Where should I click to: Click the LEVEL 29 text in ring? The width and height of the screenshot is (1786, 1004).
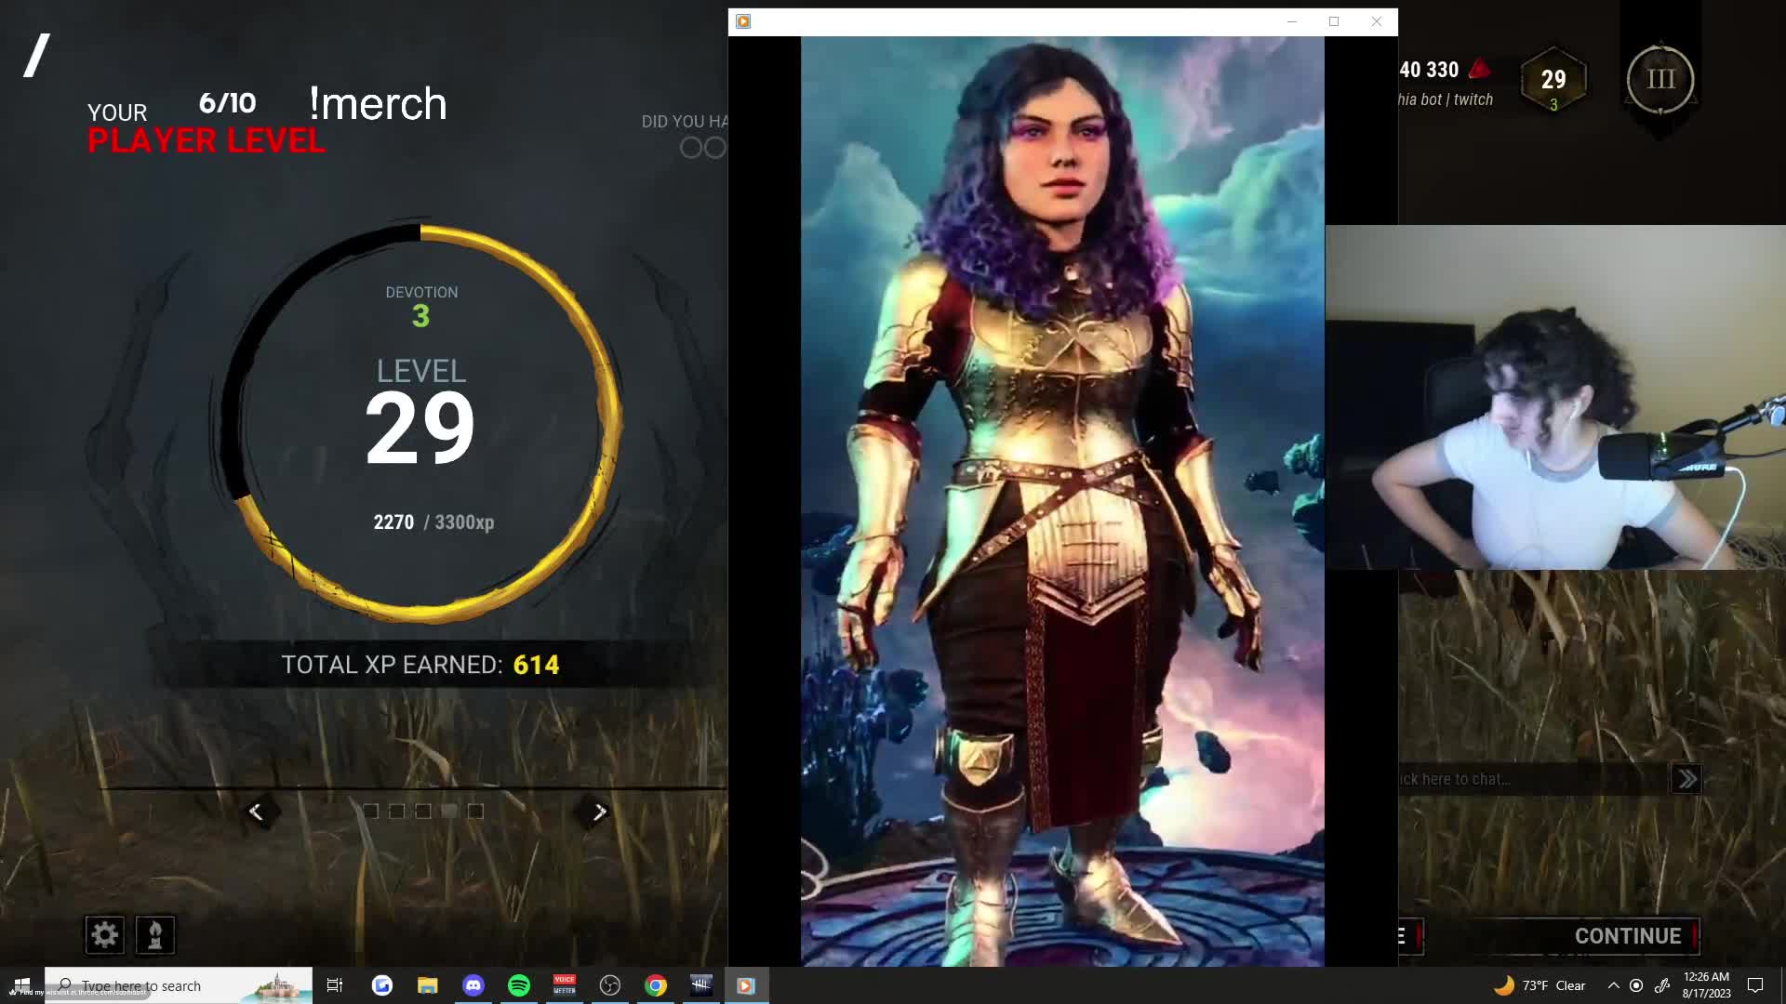tap(420, 412)
